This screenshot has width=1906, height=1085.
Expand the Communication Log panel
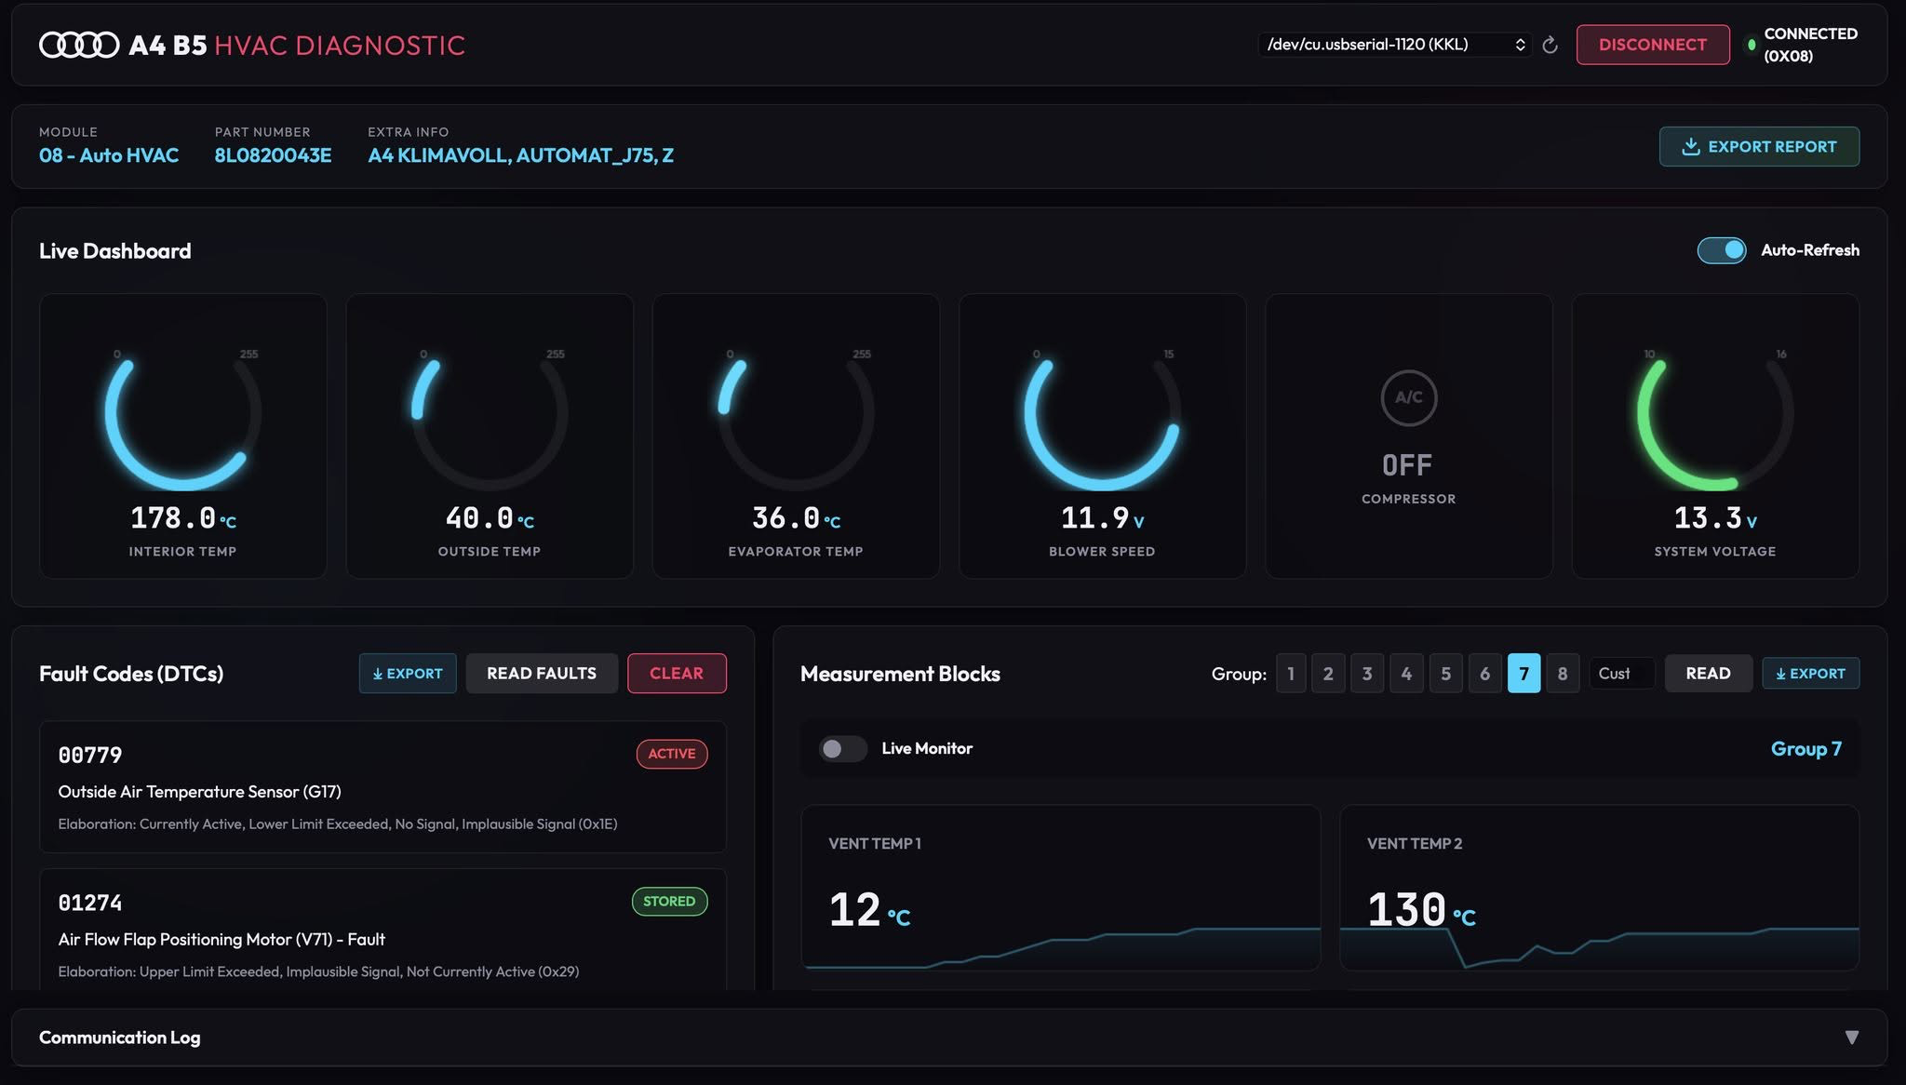pos(1851,1038)
